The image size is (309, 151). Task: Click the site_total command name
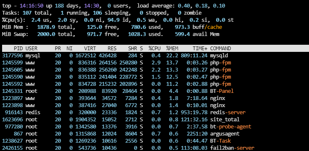[x=225, y=120]
